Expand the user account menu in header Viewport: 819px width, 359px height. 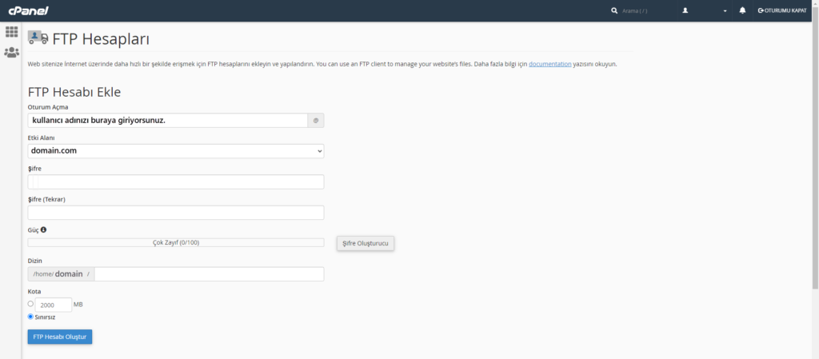coord(705,10)
